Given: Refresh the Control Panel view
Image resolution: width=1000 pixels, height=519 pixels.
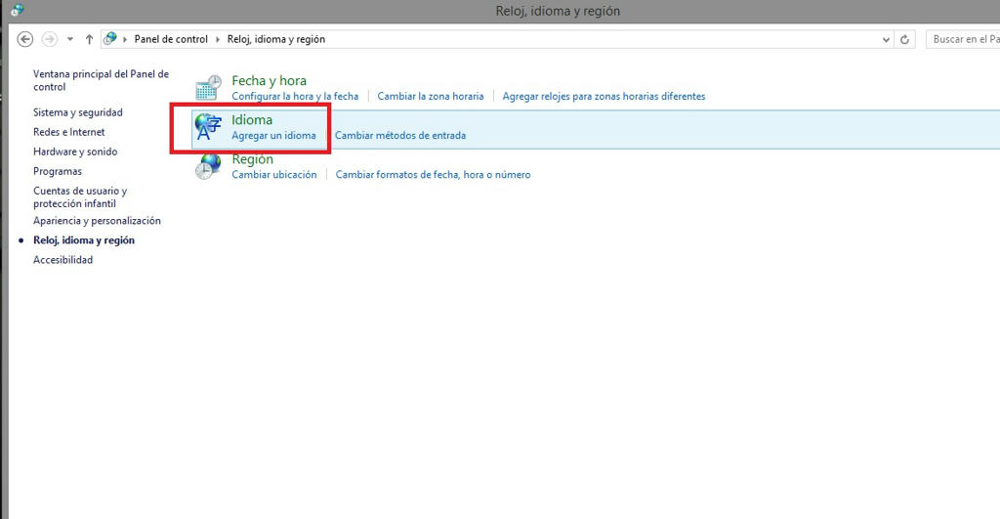Looking at the screenshot, I should (904, 39).
